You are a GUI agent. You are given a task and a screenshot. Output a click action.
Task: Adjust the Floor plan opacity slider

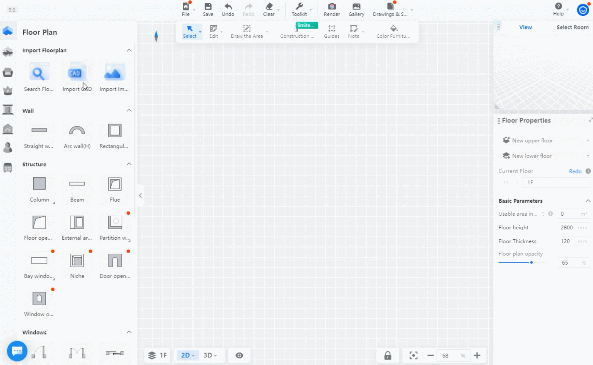click(x=531, y=262)
